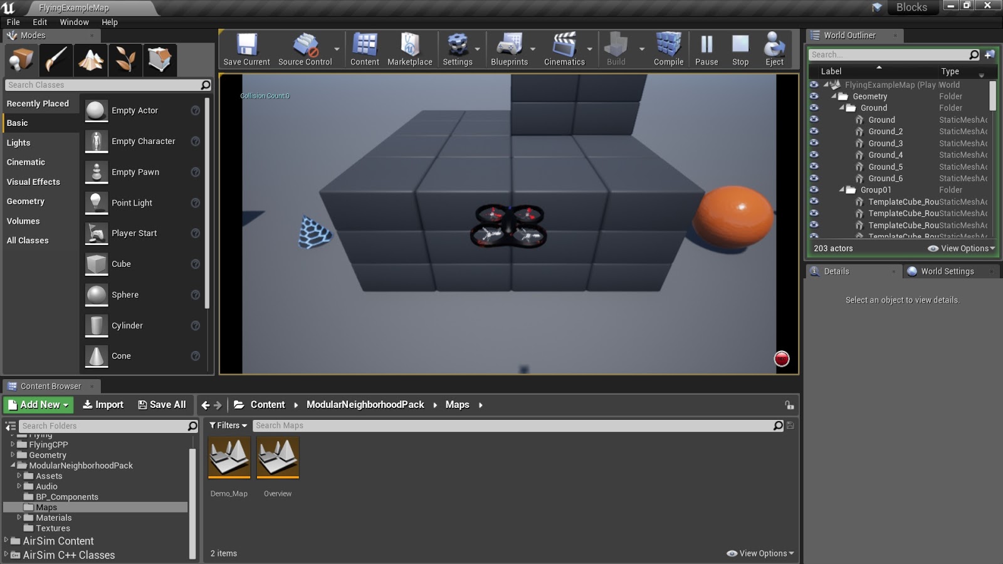Toggle the sources panel icon beside Search Folders
This screenshot has width=1003, height=564.
click(10, 426)
